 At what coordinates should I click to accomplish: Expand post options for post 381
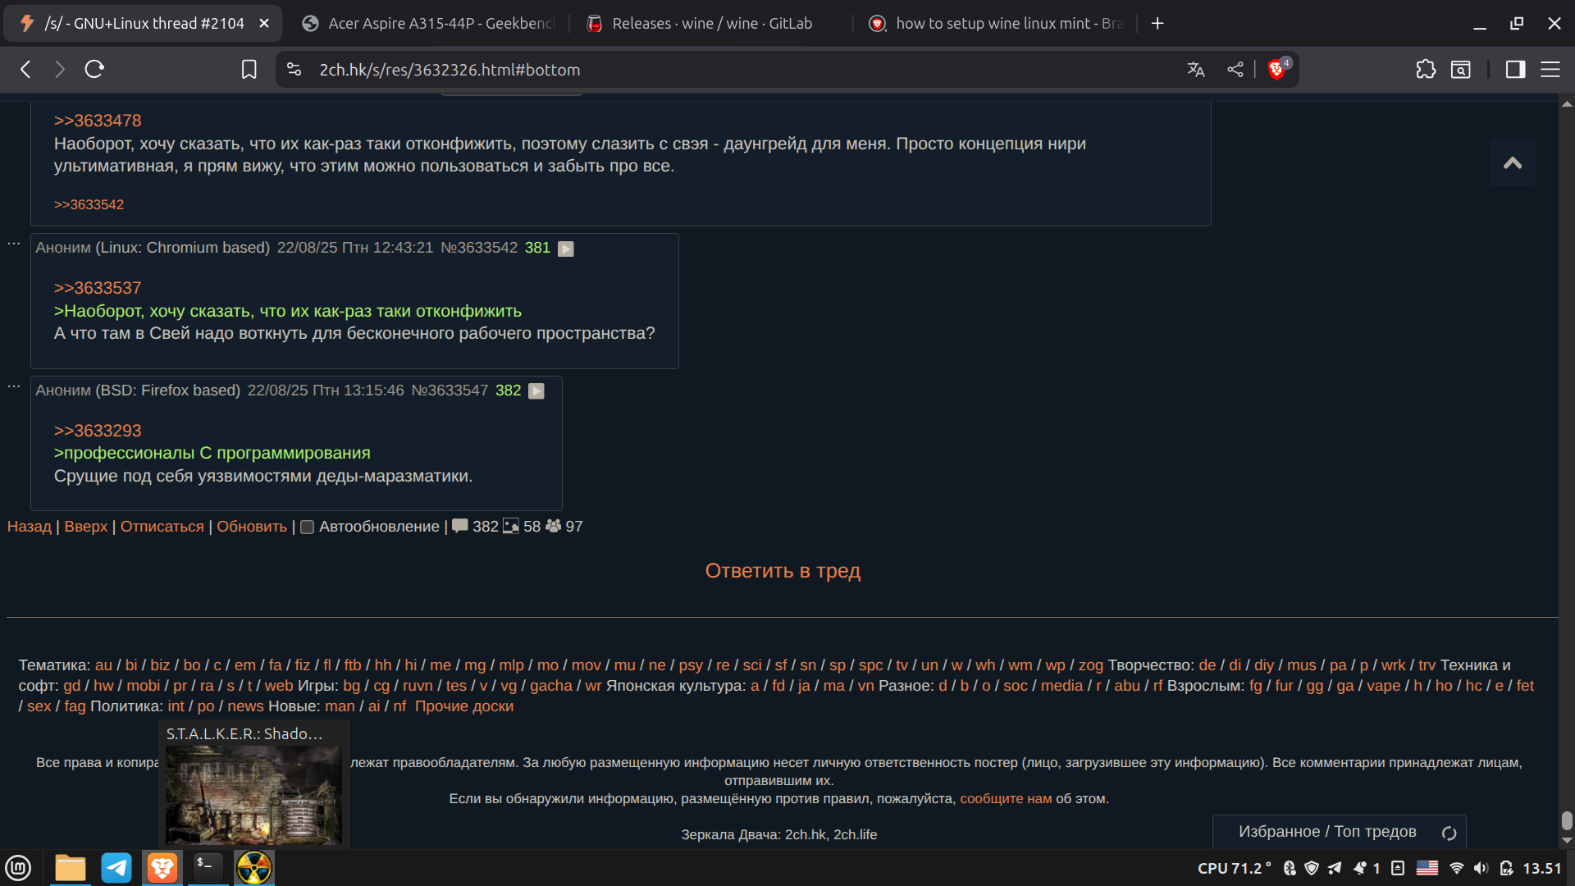[566, 249]
